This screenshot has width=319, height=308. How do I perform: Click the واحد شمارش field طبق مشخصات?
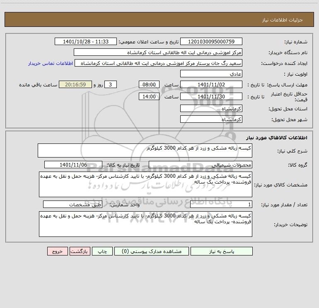tap(72, 204)
